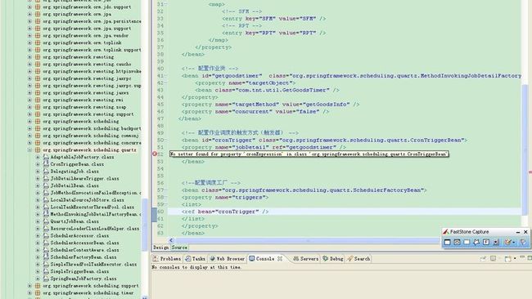Image resolution: width=532 pixels, height=299 pixels.
Task: Open the Search tab
Action: tap(358, 259)
